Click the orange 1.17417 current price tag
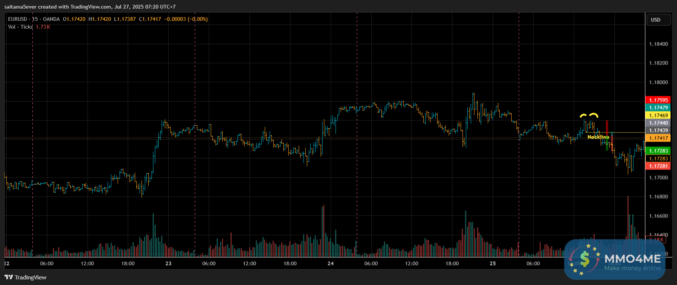The height and width of the screenshot is (285, 677). [x=658, y=138]
